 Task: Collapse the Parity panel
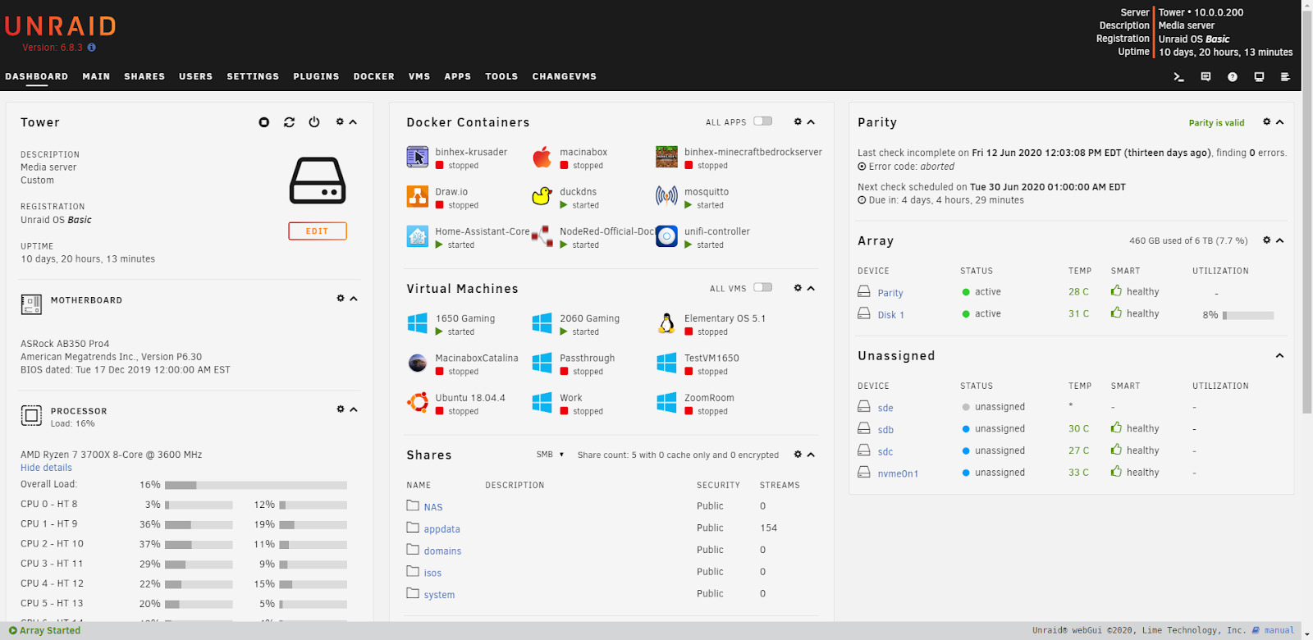[1279, 122]
